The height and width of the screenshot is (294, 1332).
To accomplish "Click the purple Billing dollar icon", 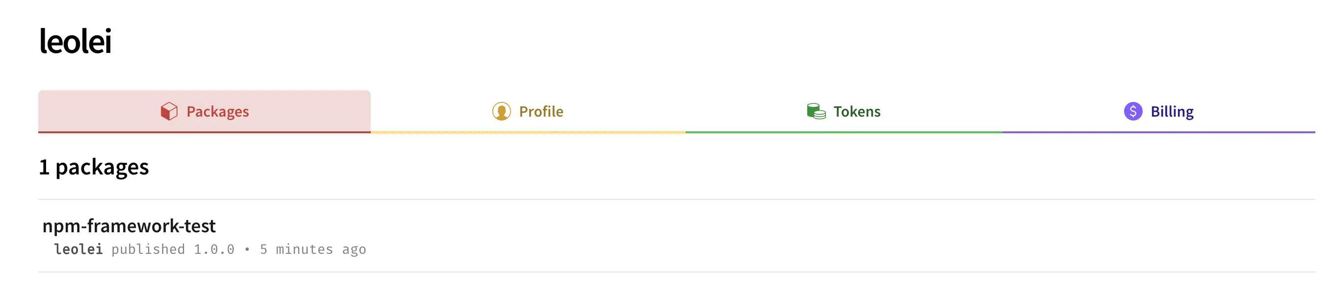I will [x=1132, y=111].
